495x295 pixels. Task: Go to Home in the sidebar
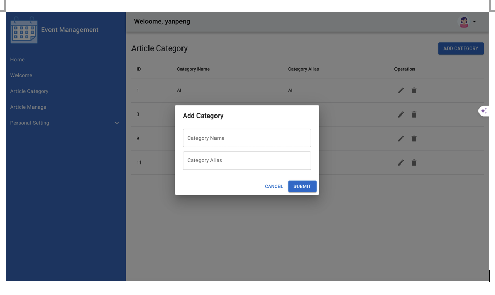coord(18,60)
